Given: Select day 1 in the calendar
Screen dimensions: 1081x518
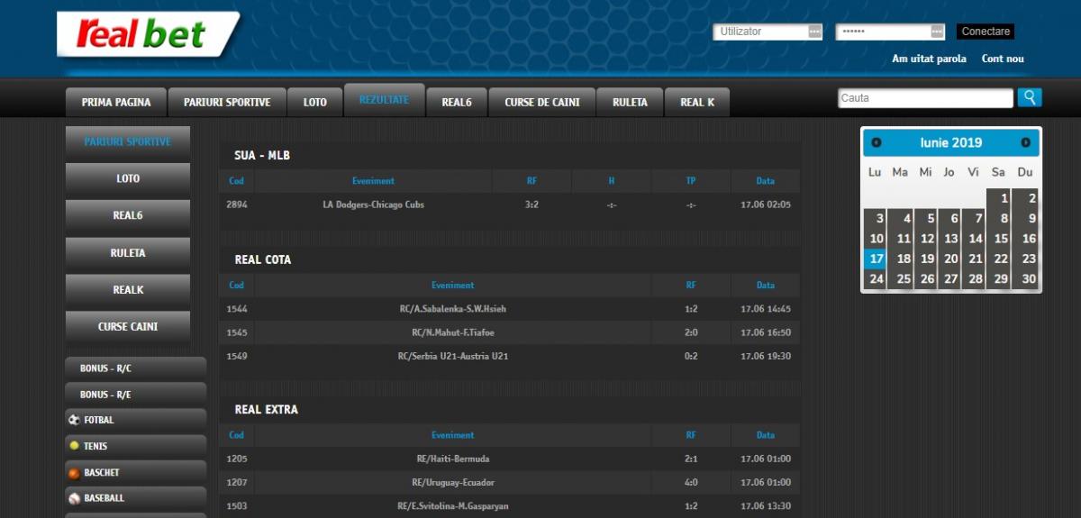Looking at the screenshot, I should [x=999, y=198].
